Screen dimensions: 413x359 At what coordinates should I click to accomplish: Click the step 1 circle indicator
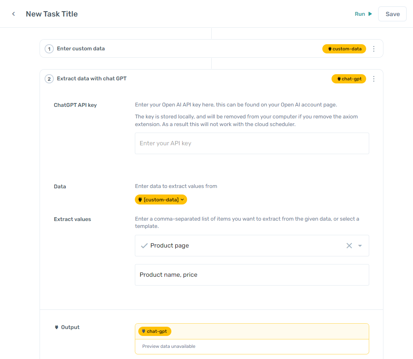(49, 49)
